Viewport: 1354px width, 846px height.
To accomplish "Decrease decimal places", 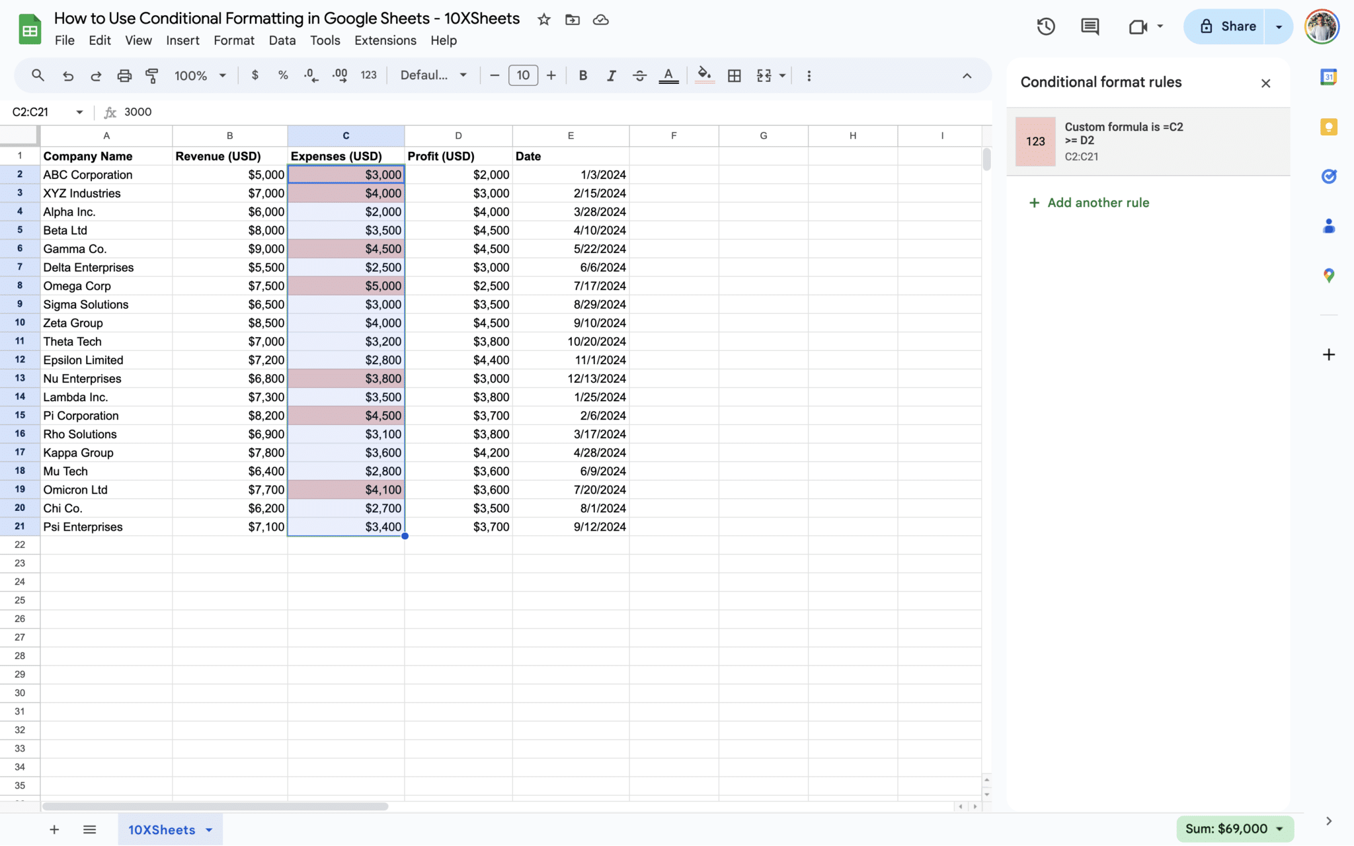I will click(x=311, y=75).
